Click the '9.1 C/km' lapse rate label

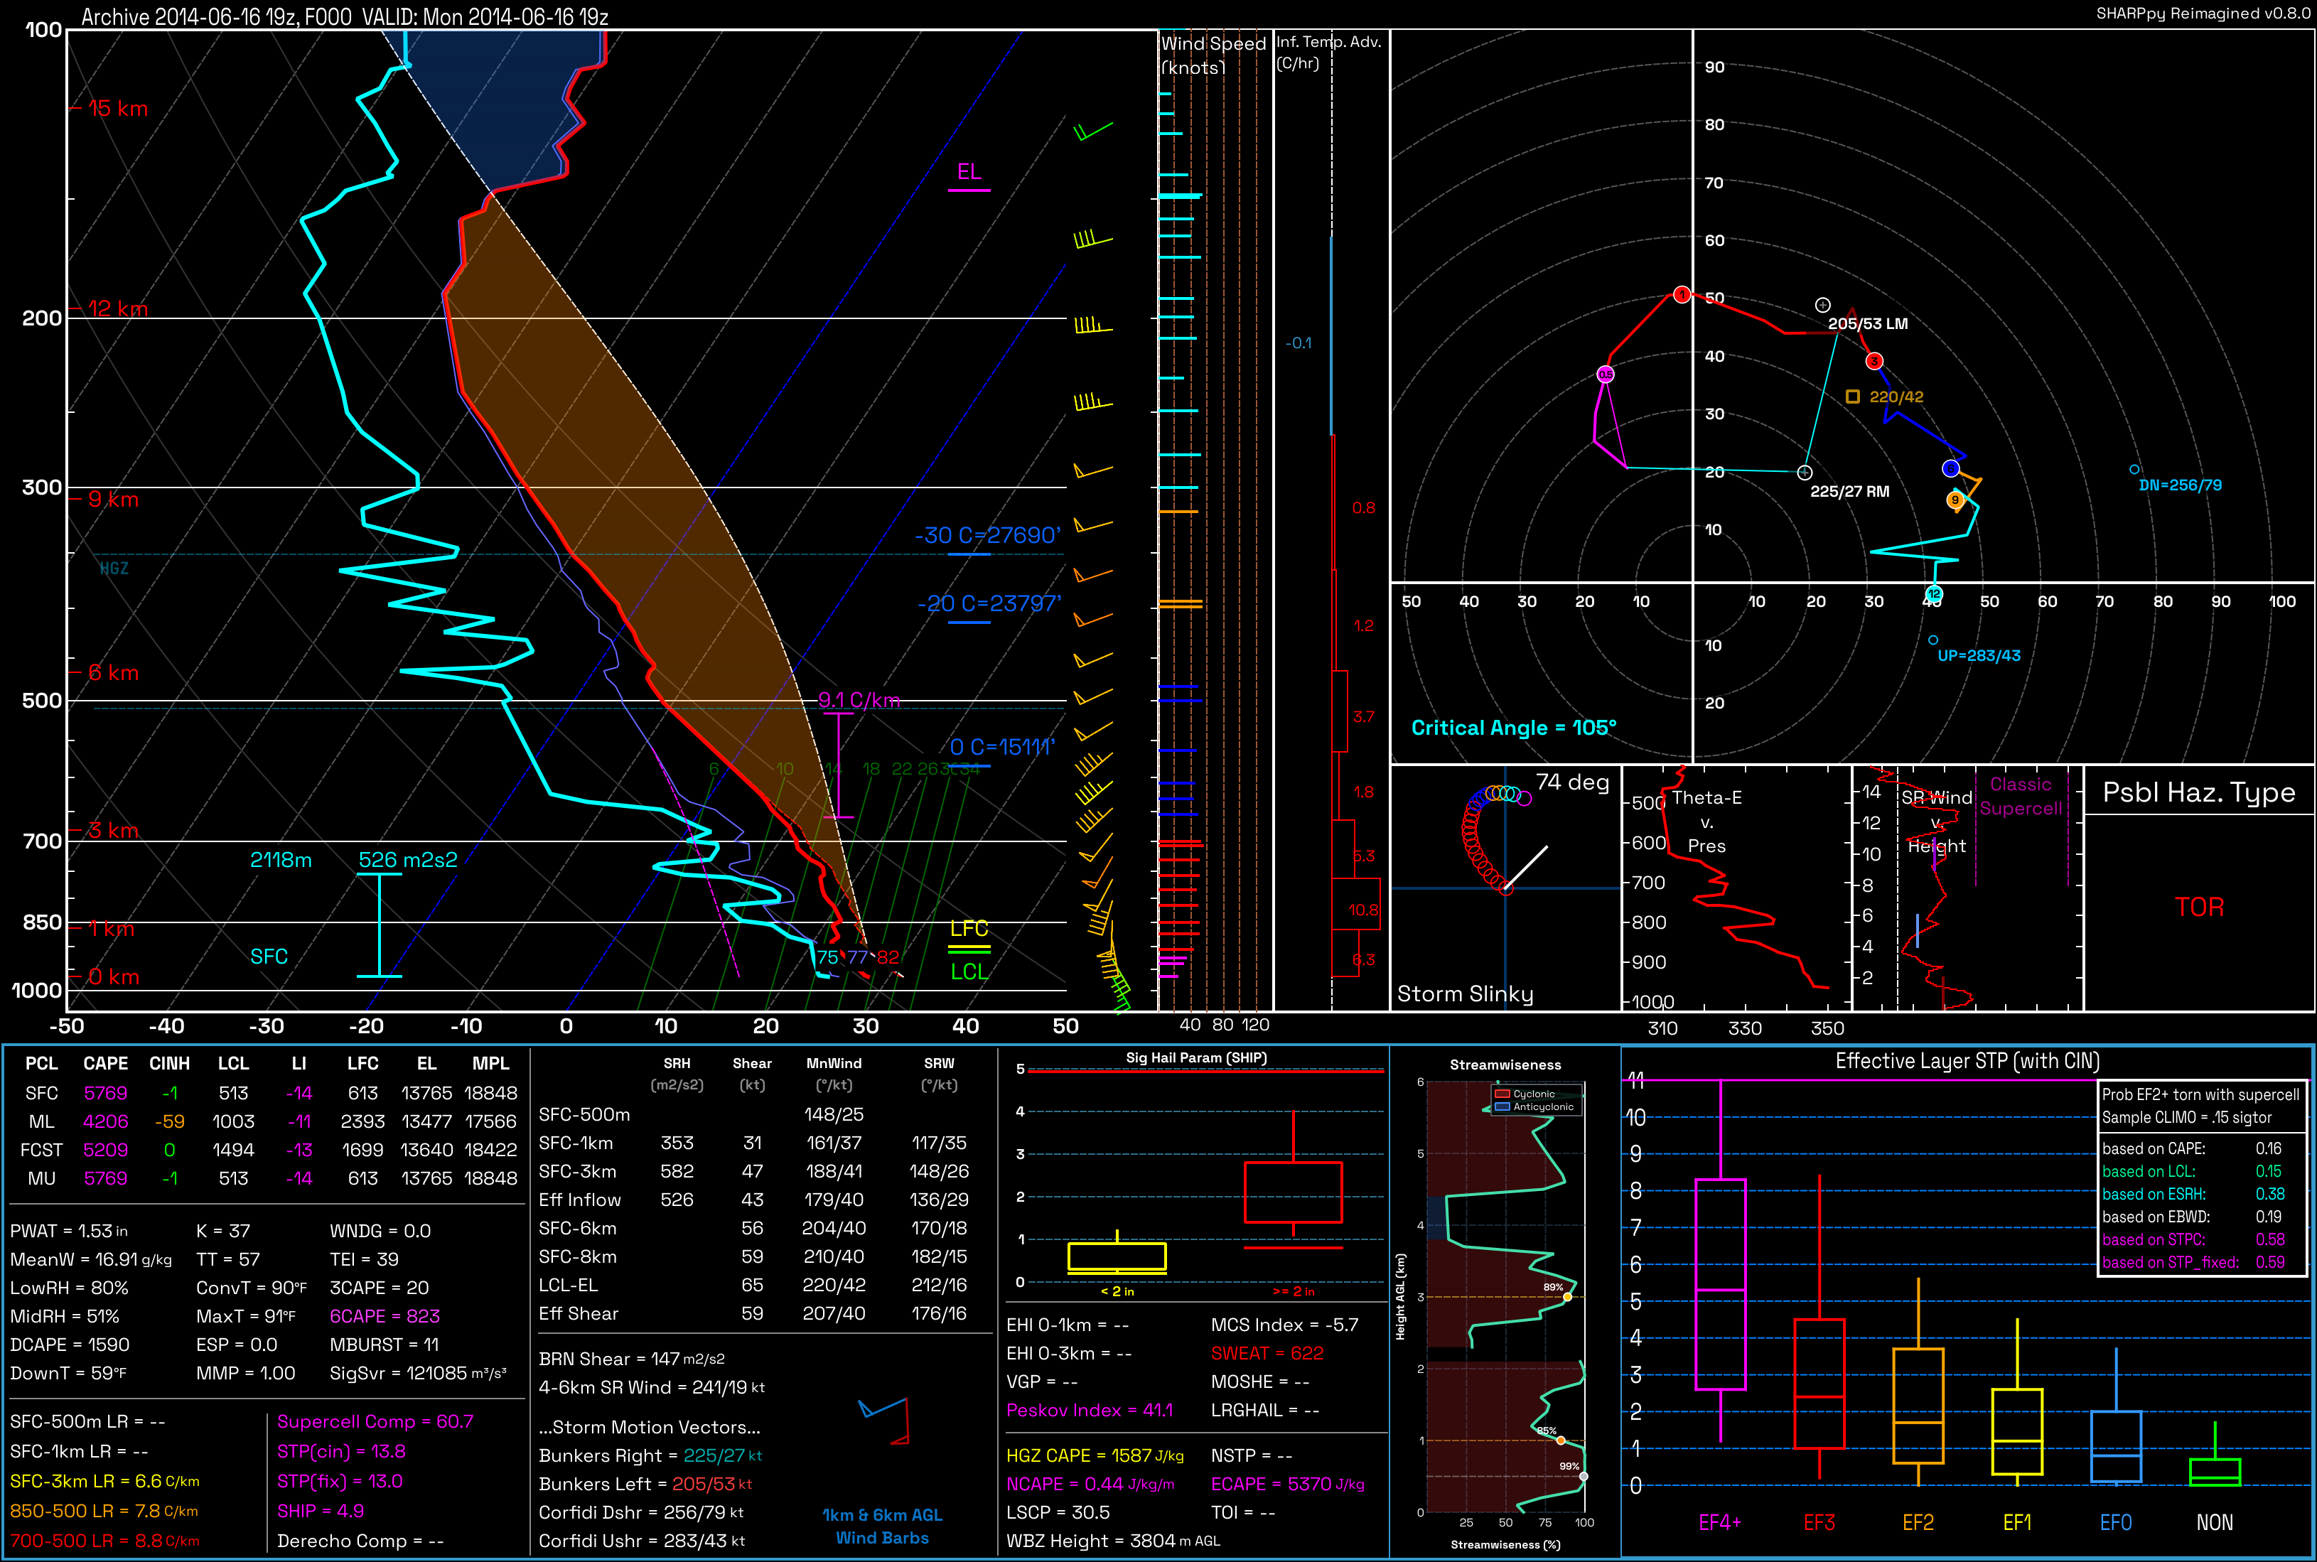(x=859, y=700)
